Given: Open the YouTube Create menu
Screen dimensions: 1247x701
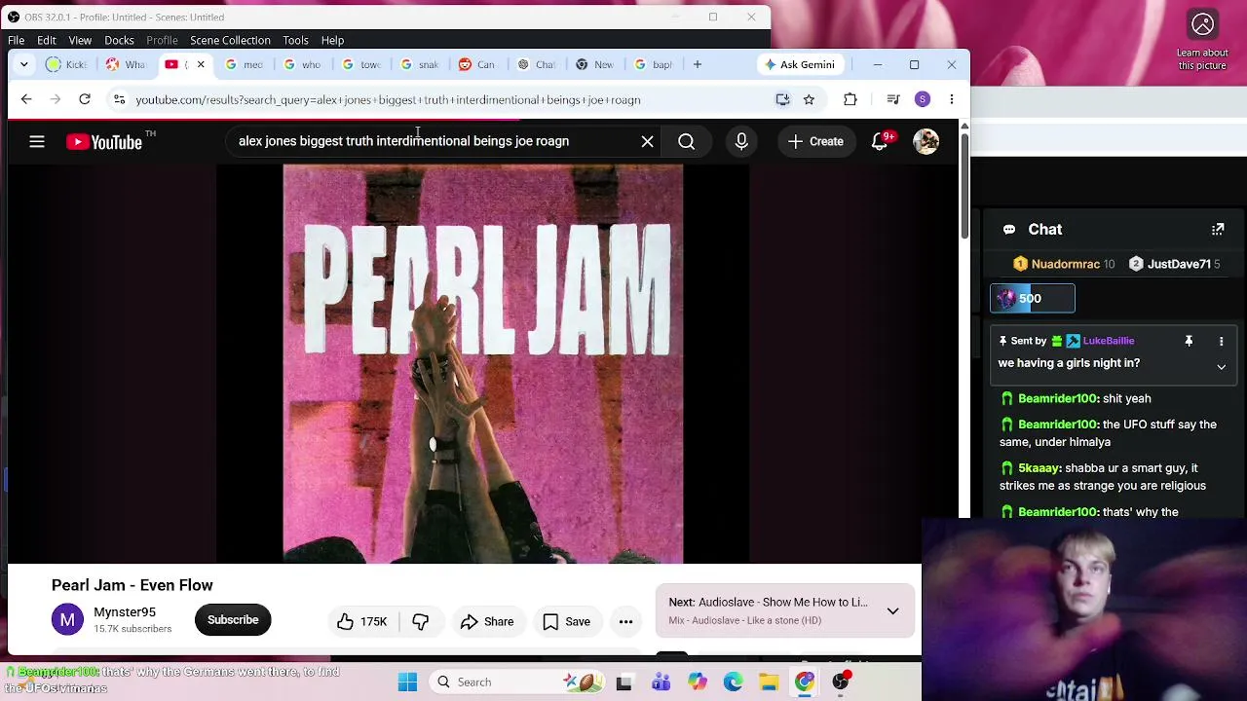Looking at the screenshot, I should point(815,142).
